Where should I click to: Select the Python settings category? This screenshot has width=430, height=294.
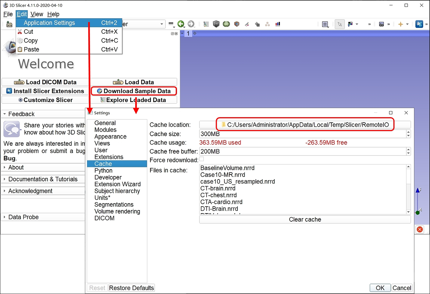pos(103,171)
